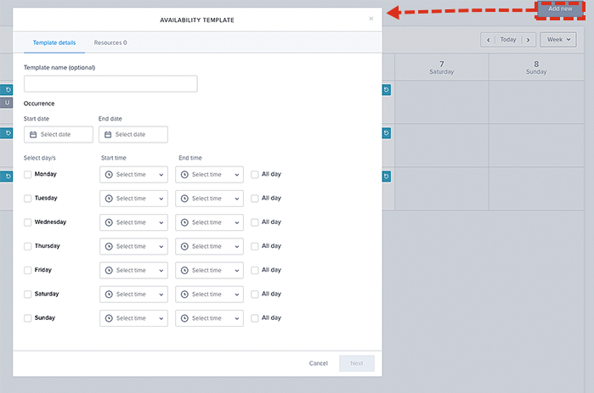
Task: Enable All day for Monday
Action: click(255, 174)
